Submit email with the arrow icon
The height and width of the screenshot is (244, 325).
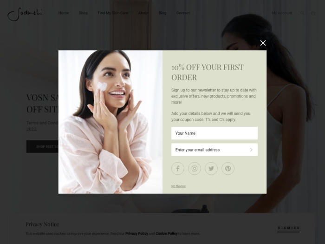(x=251, y=150)
